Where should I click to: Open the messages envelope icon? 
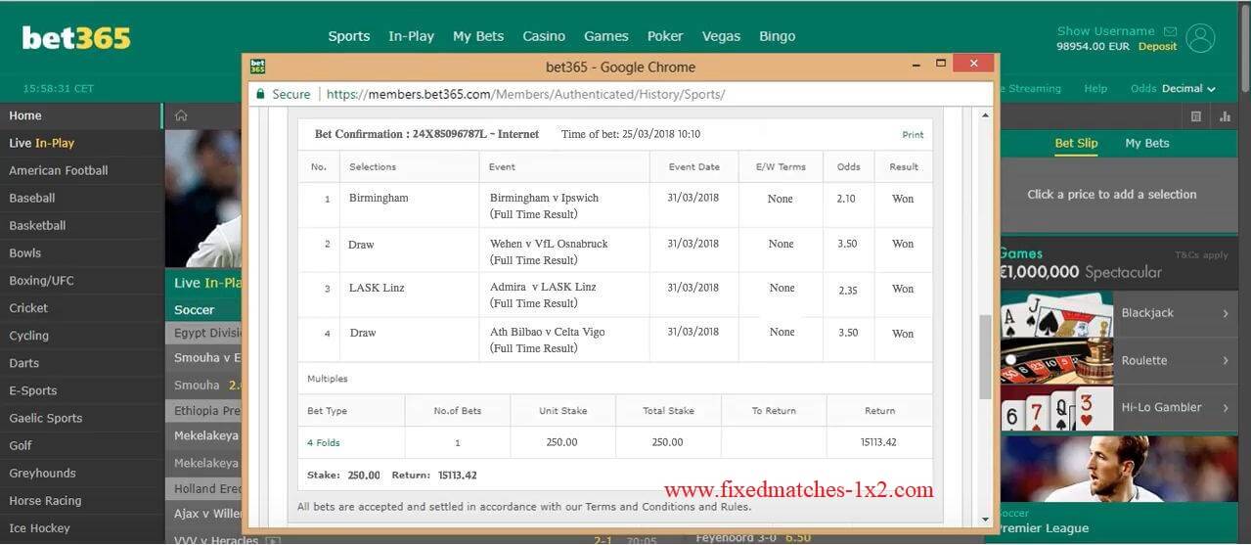tap(1171, 31)
